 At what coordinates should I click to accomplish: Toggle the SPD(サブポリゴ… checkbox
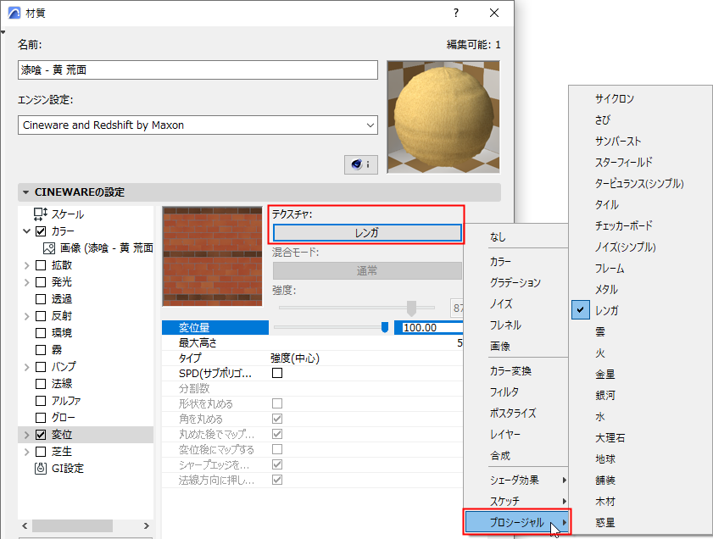277,373
